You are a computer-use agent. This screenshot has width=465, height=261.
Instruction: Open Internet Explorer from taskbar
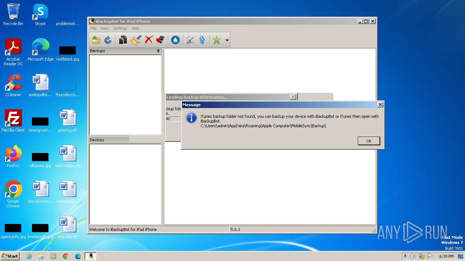click(29, 256)
